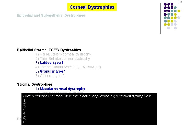Click the 'Give 6 reasons' question text

(x=87, y=96)
